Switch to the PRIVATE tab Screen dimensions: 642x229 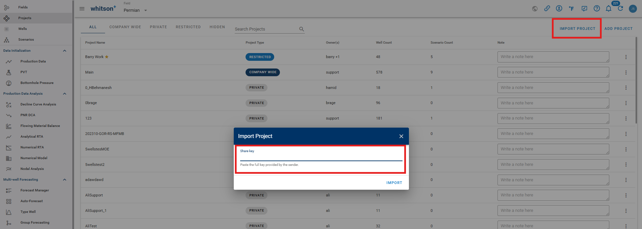pyautogui.click(x=158, y=27)
